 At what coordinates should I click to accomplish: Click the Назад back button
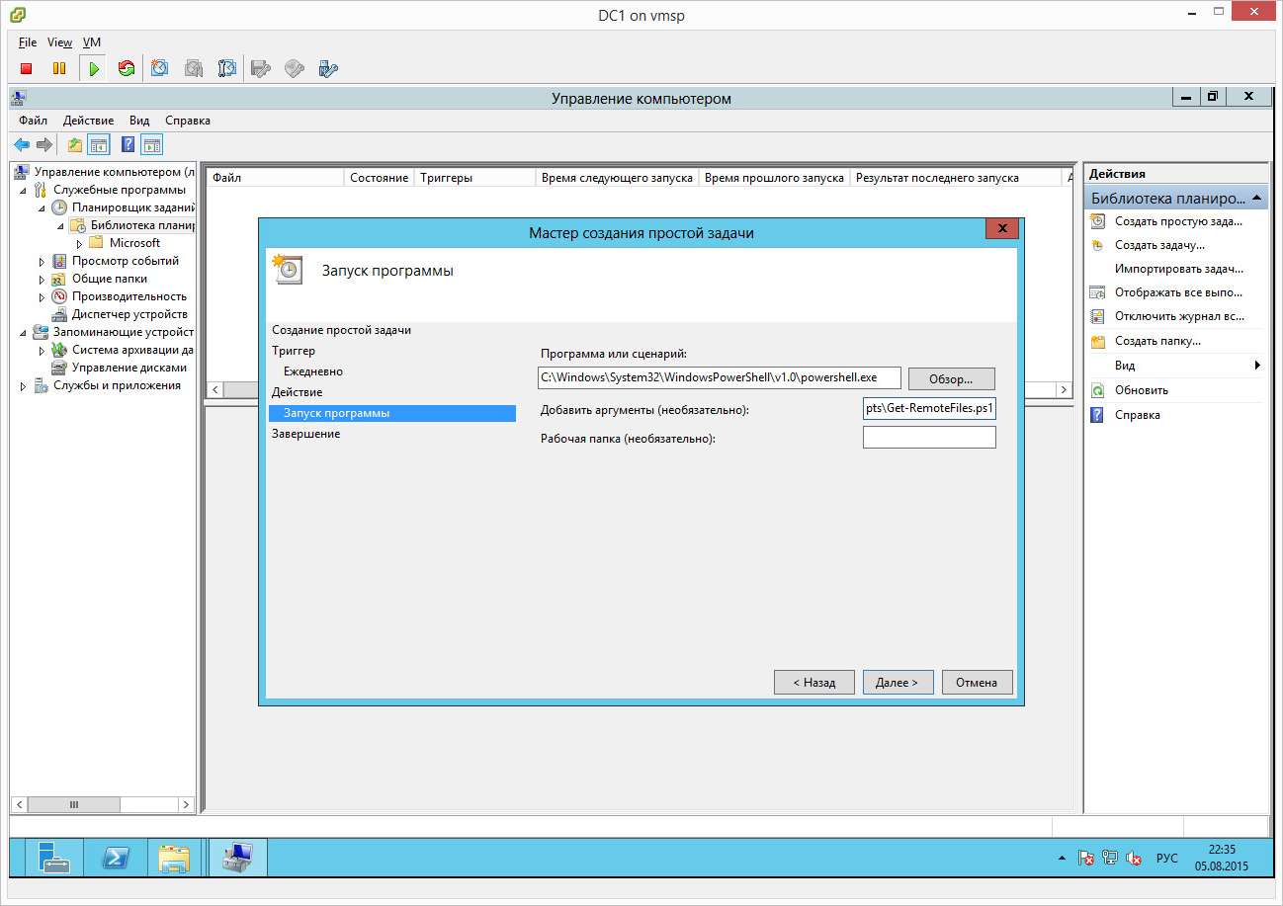coord(813,682)
